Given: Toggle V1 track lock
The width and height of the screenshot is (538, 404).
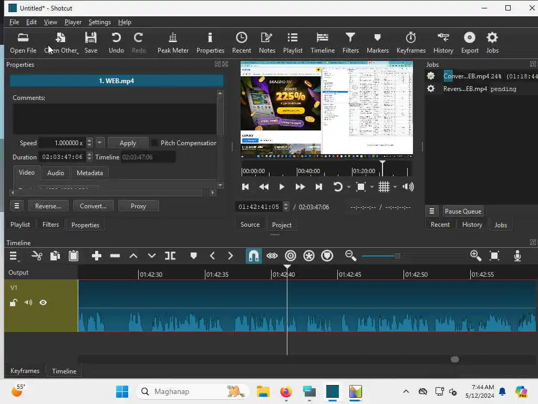Looking at the screenshot, I should click(13, 302).
